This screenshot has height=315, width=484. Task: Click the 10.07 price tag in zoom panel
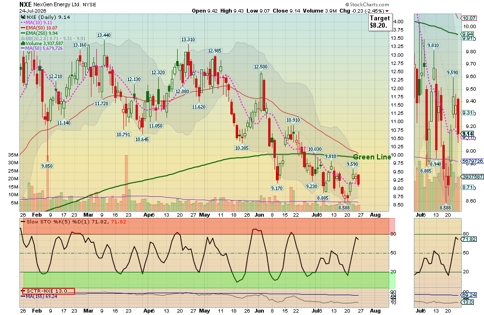point(469,18)
